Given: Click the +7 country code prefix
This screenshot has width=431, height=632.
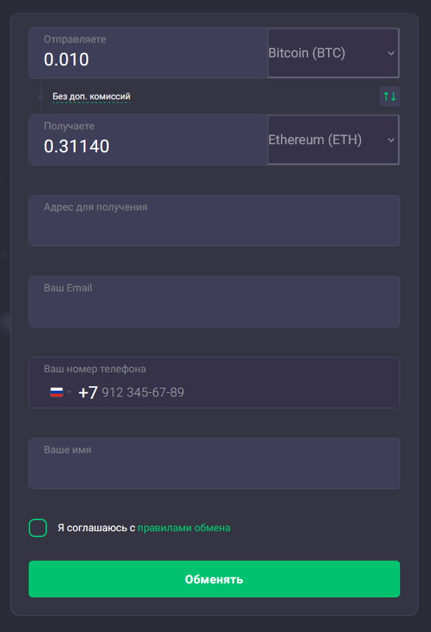Looking at the screenshot, I should tap(88, 392).
